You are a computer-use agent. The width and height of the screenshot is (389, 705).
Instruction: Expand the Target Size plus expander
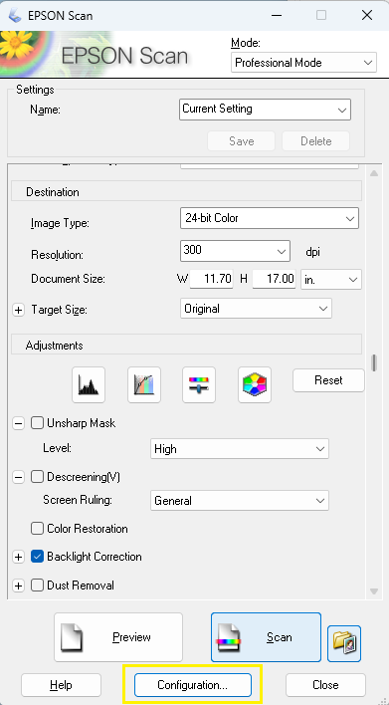(18, 310)
